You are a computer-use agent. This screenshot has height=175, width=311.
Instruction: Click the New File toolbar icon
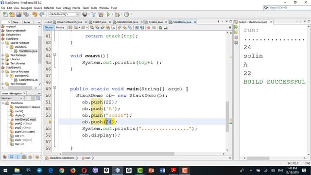coord(5,14)
